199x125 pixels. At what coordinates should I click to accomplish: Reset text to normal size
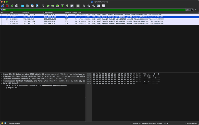click(x=94, y=6)
